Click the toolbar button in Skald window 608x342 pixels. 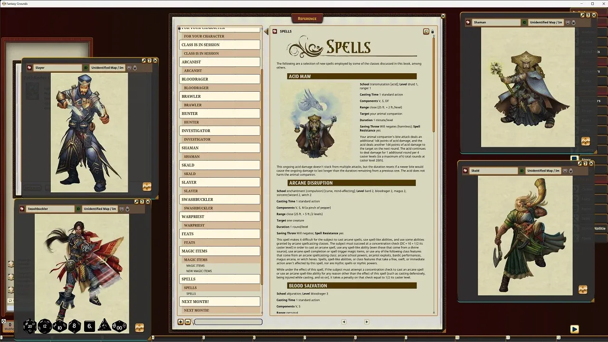[583, 289]
